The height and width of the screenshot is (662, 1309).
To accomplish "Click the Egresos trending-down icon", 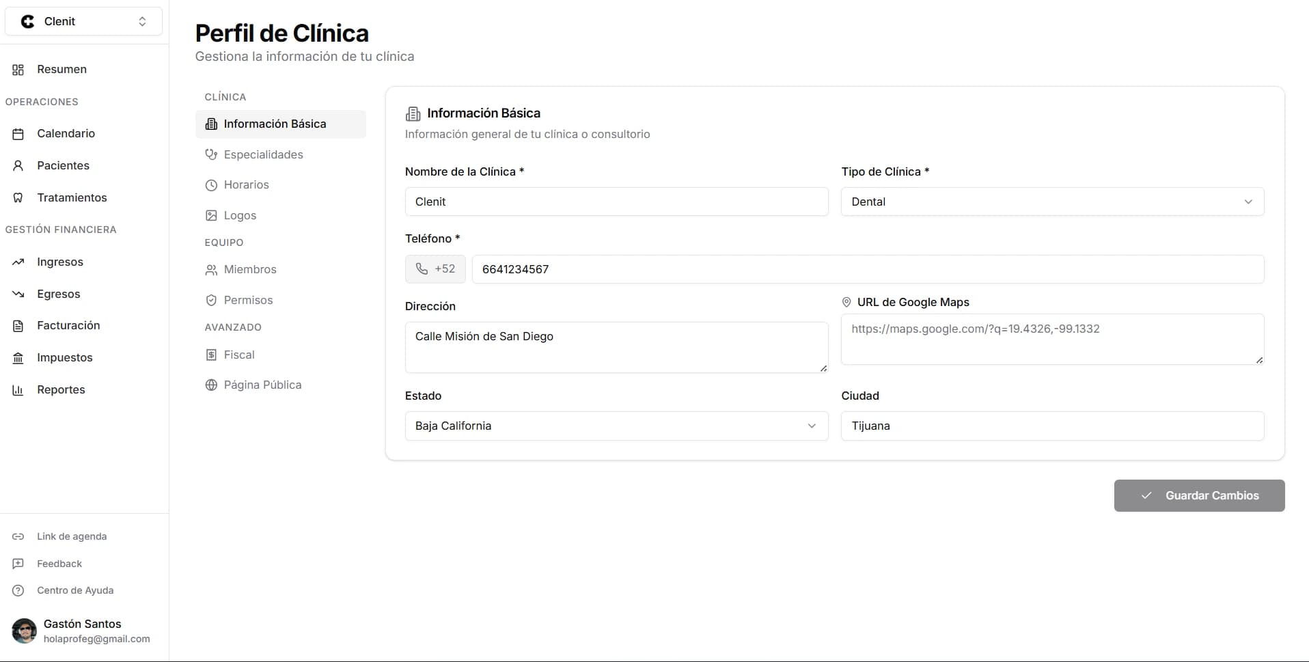I will click(x=18, y=294).
